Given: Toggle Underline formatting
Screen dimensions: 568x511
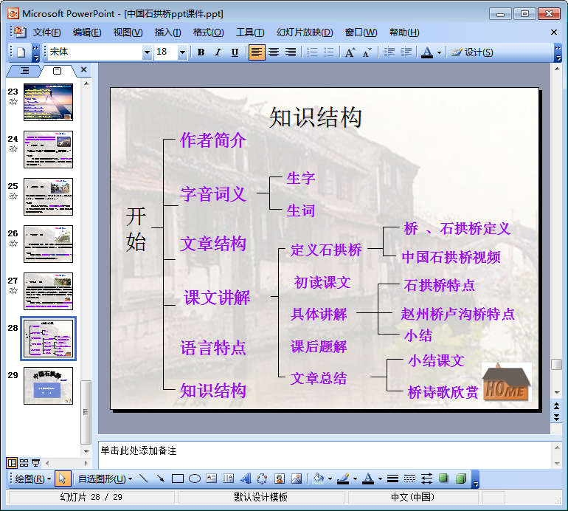Looking at the screenshot, I should 235,52.
